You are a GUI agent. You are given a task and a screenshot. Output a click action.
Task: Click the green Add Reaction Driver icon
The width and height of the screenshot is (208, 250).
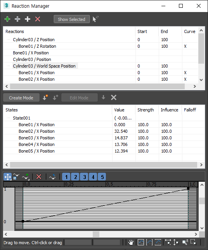(x=7, y=19)
